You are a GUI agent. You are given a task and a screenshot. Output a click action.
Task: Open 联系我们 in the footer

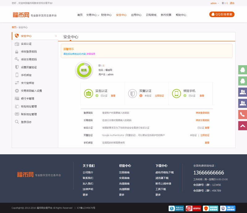(x=88, y=178)
